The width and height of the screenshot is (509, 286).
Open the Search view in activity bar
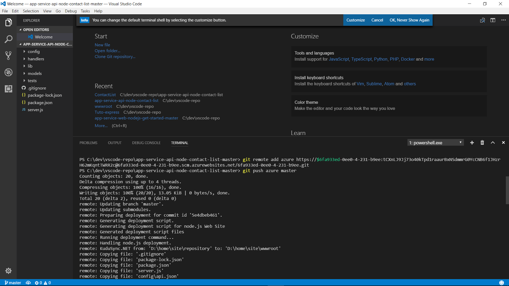[x=9, y=39]
